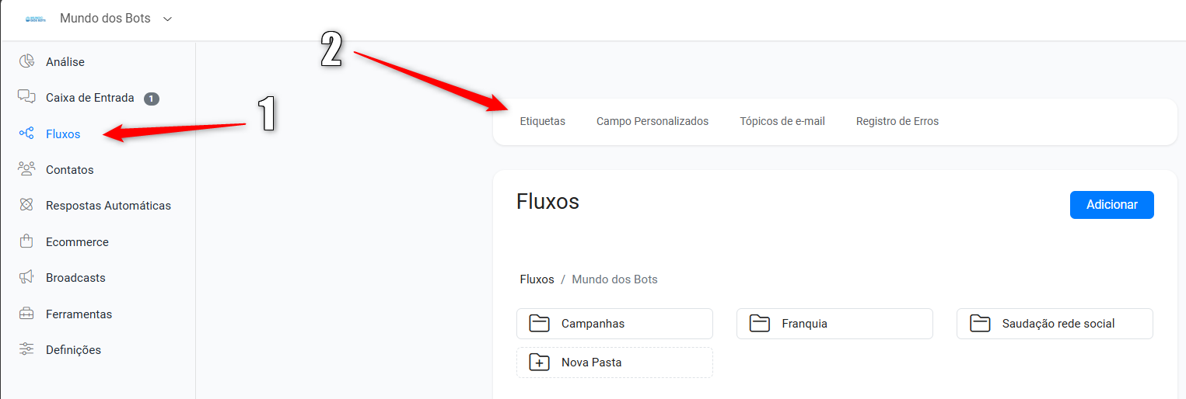Click the Análise pie chart icon
The width and height of the screenshot is (1186, 399).
[27, 61]
